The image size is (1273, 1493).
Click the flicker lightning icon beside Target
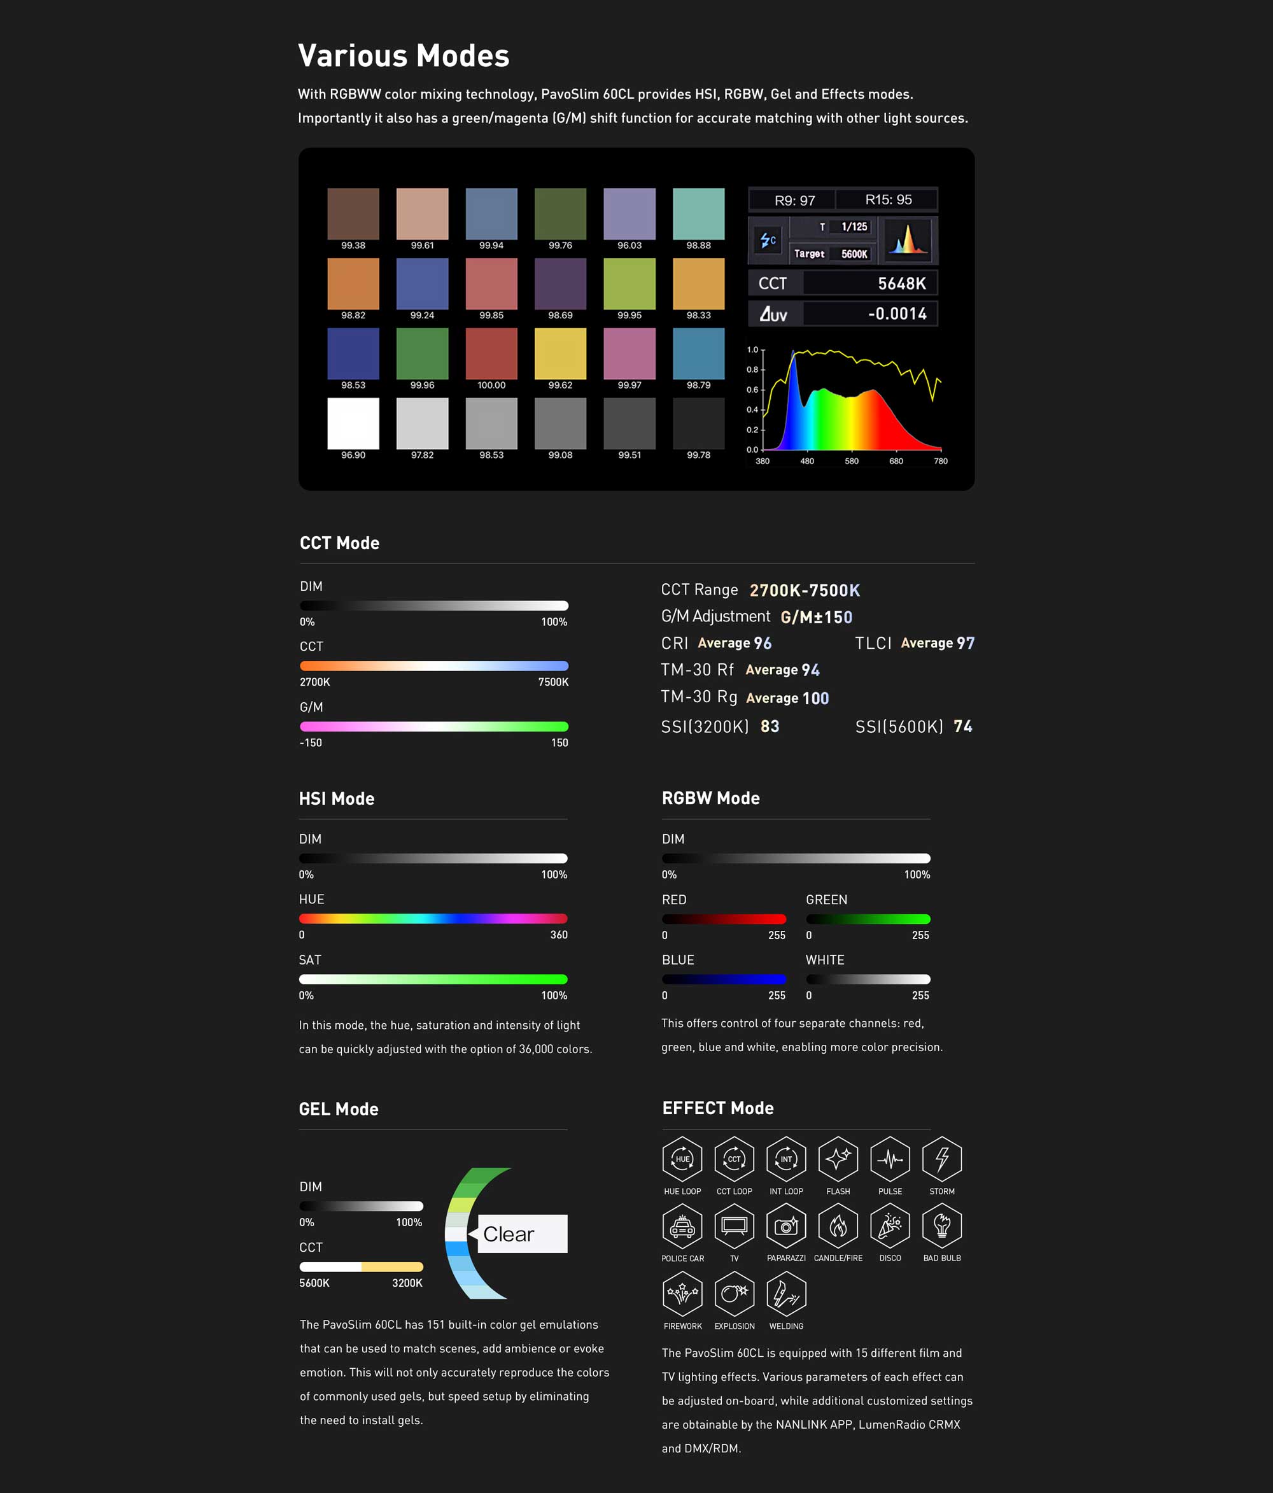768,240
